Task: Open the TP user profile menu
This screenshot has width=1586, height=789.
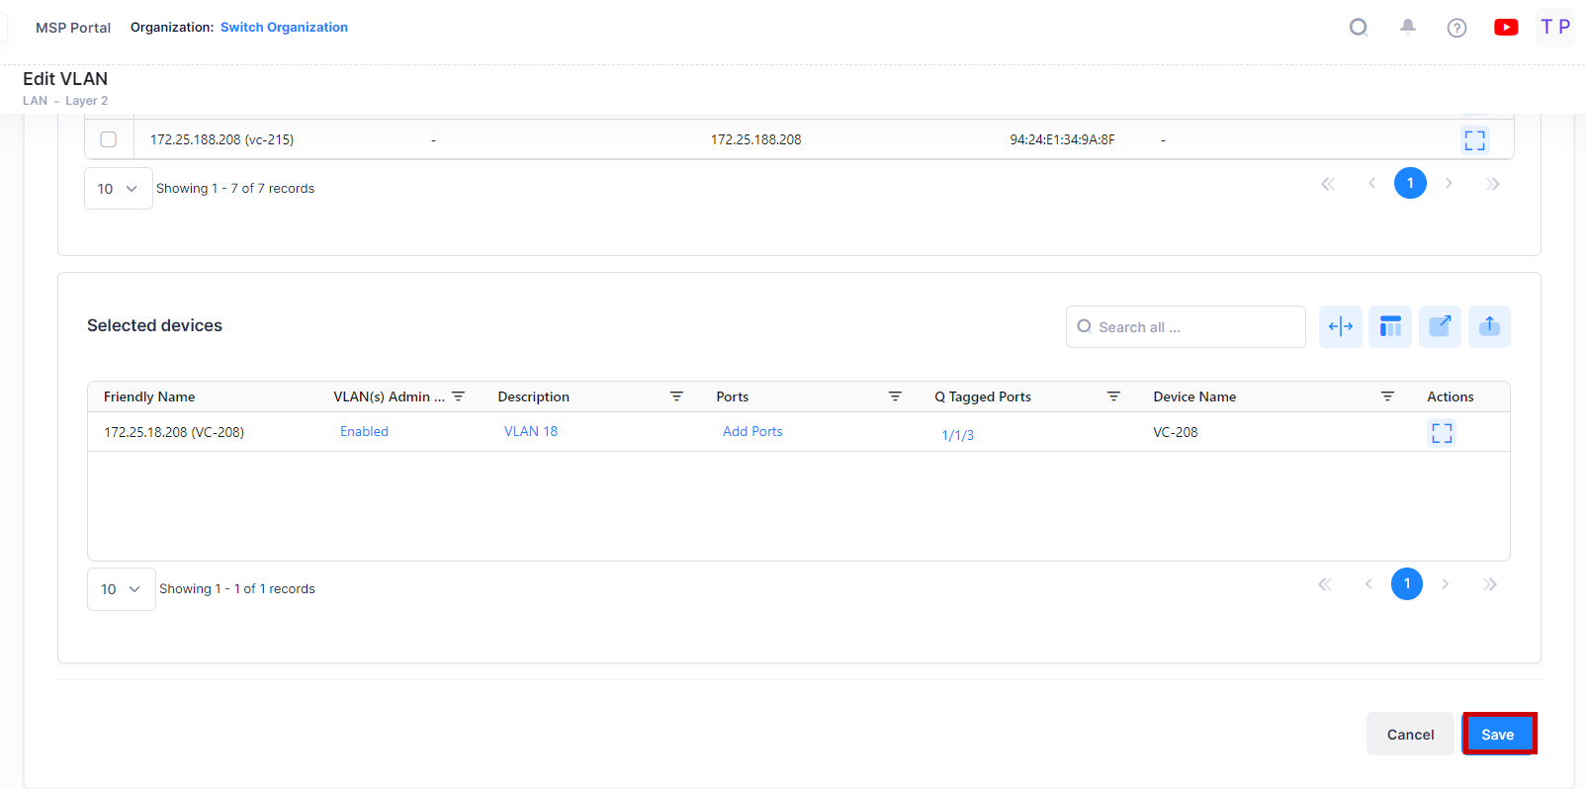Action: coord(1555,28)
